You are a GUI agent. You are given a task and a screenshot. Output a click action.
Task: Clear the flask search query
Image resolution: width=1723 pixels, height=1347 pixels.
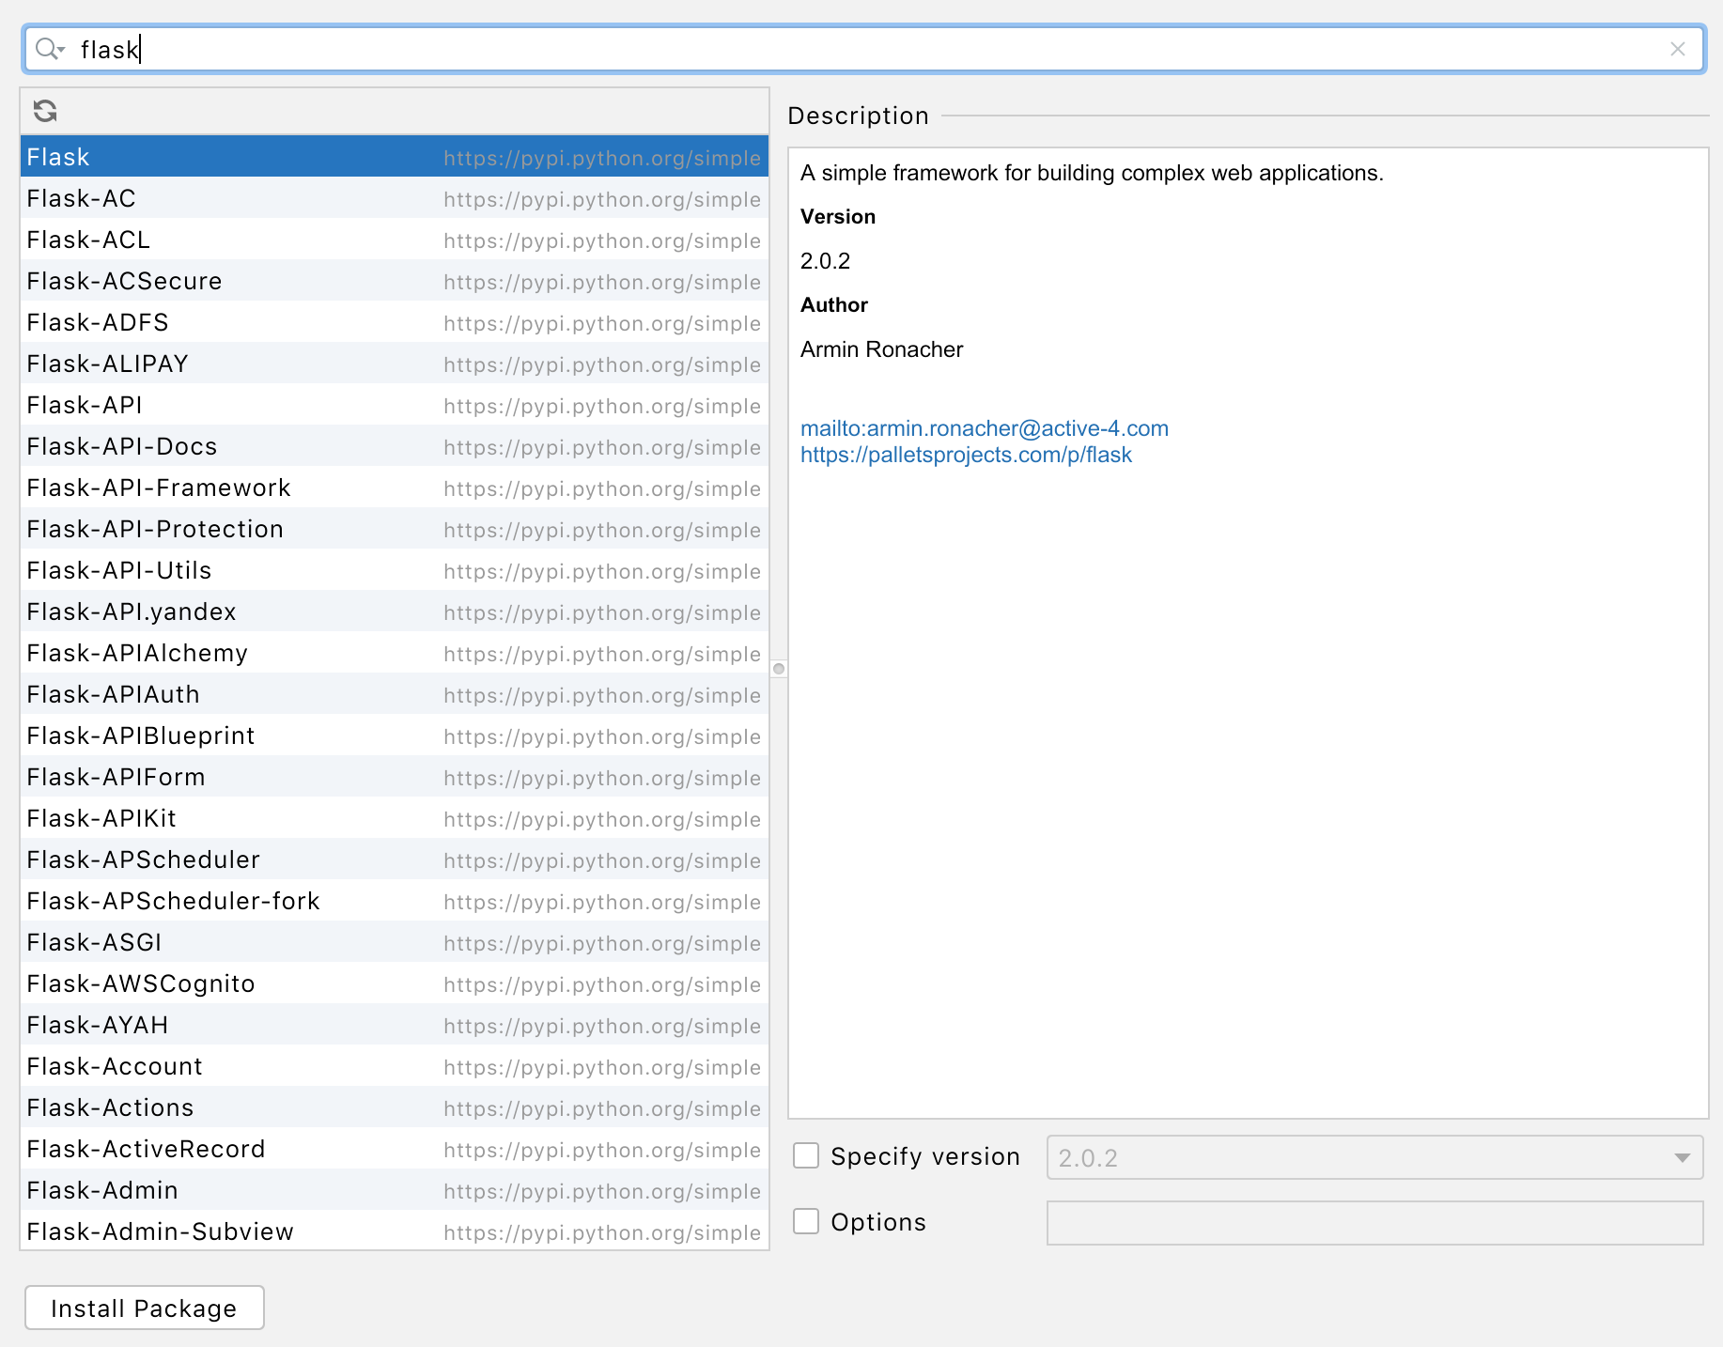click(1680, 49)
